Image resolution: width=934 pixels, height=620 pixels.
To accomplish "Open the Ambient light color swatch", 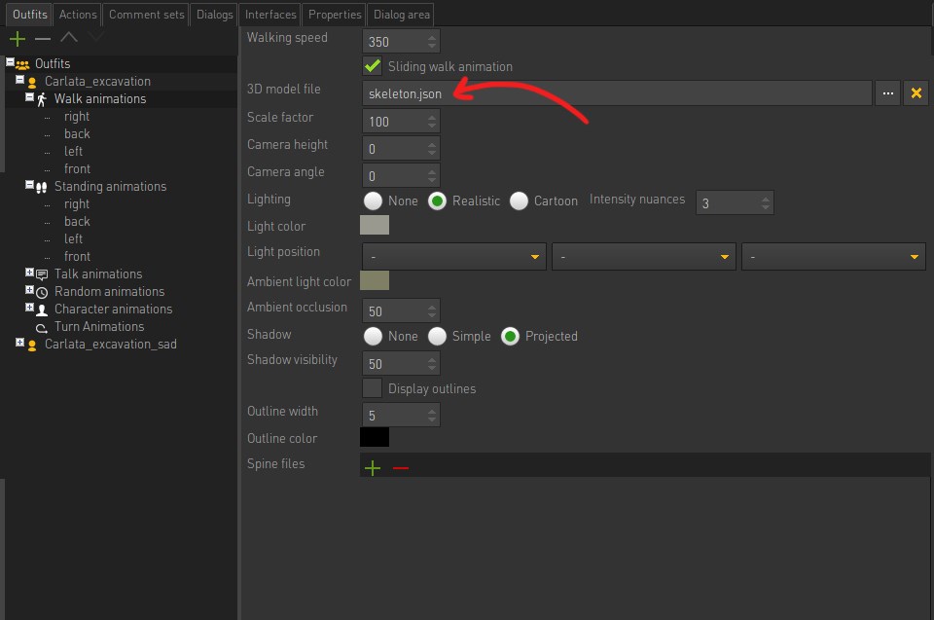I will [375, 280].
